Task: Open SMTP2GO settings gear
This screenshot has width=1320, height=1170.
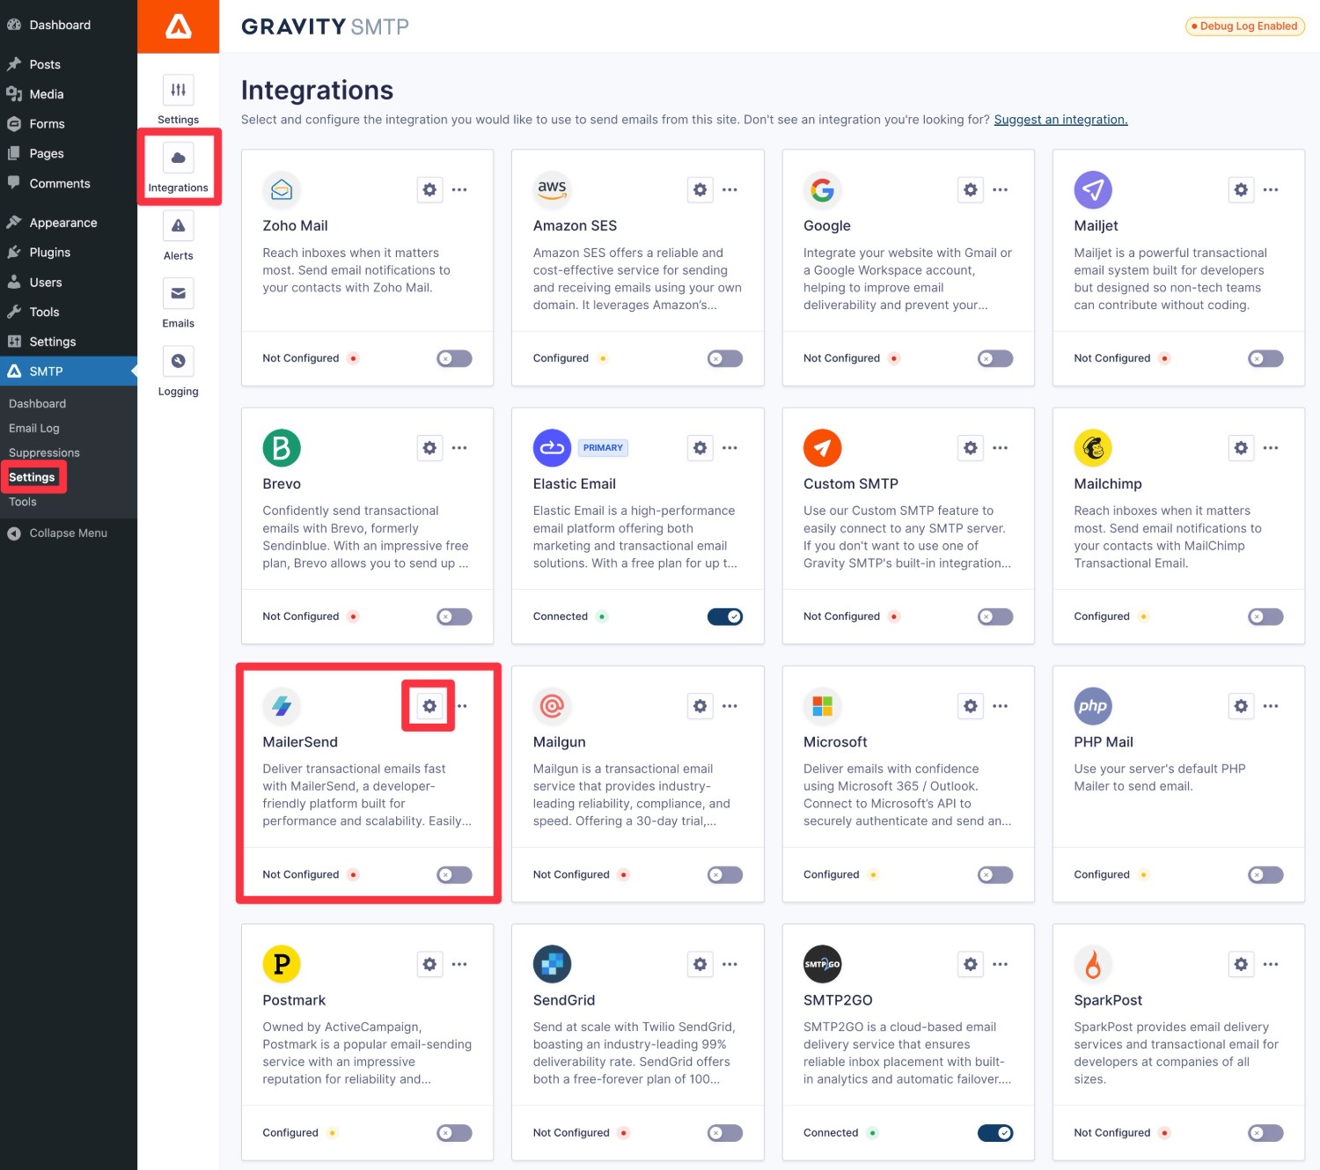Action: [970, 964]
